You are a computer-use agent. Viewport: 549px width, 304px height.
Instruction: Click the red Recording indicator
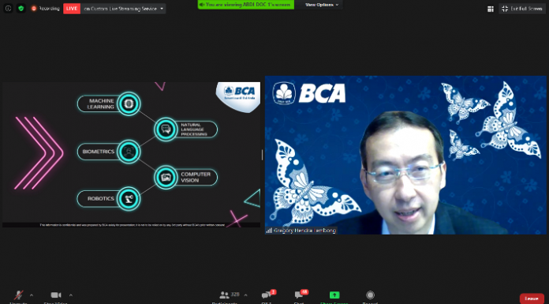[x=45, y=9]
